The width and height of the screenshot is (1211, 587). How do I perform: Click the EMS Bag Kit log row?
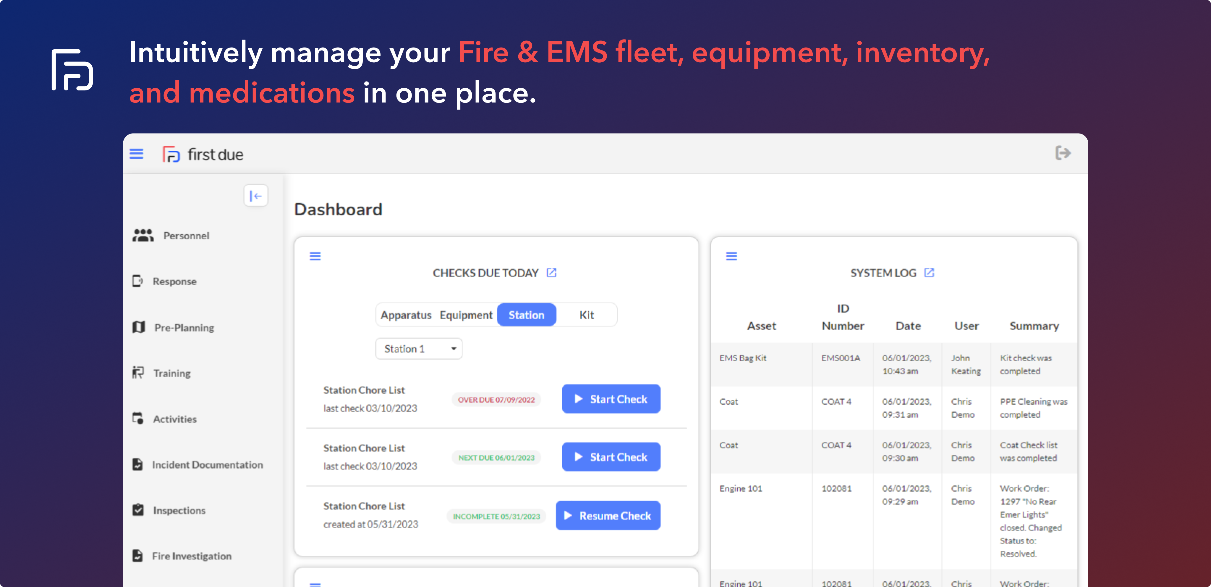click(x=743, y=358)
